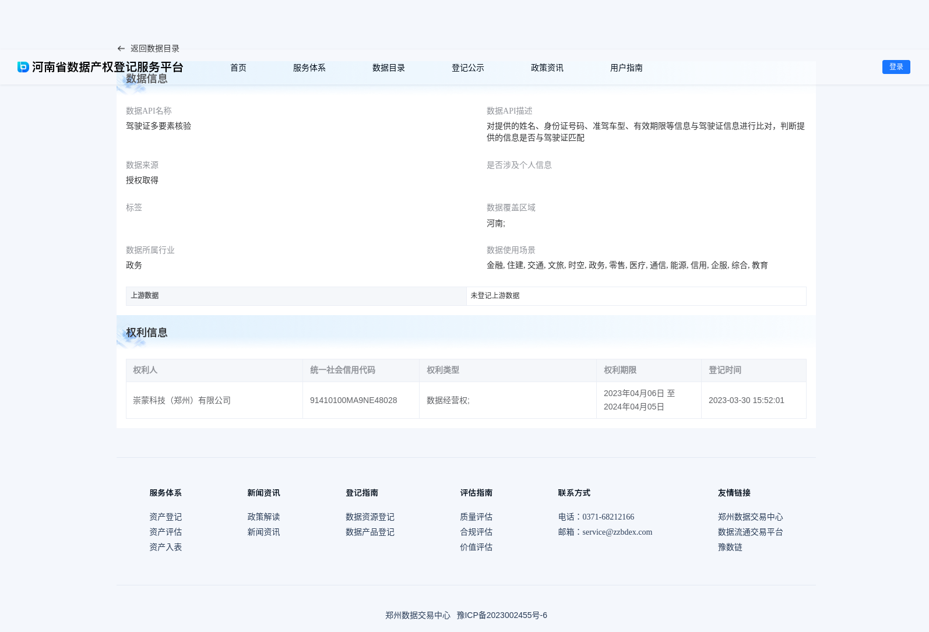Open the 数据流通交易平台 friendly link
Screen dimensions: 929x632
pyautogui.click(x=751, y=532)
